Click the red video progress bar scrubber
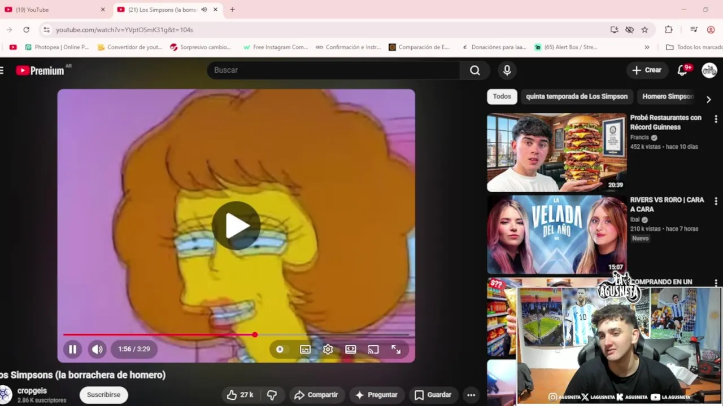 point(255,335)
